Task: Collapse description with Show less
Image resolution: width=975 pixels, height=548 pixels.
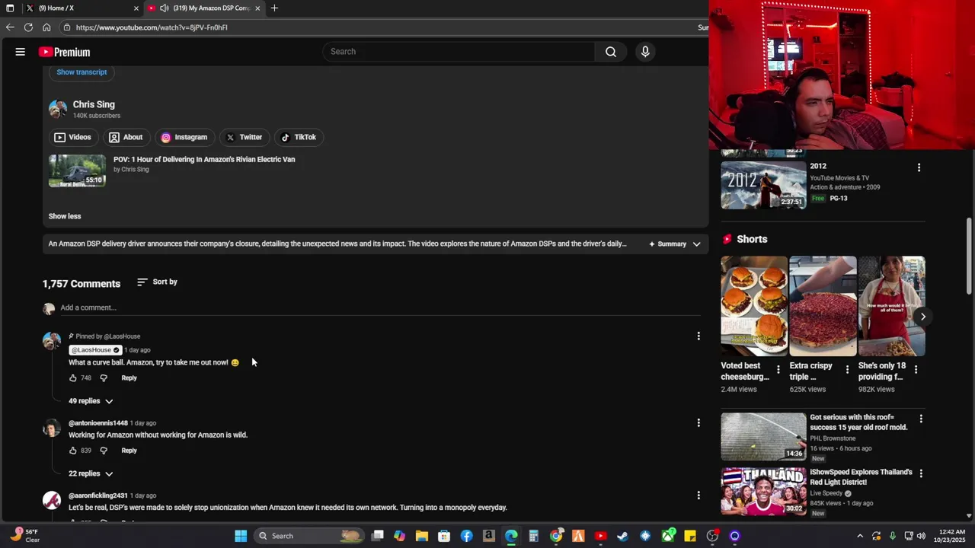Action: [x=65, y=216]
